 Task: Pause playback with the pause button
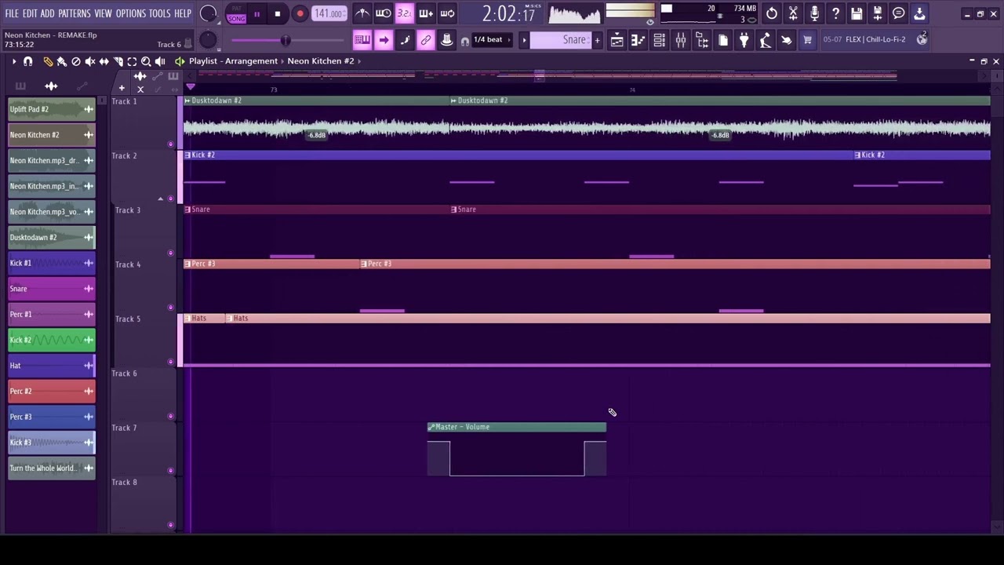(256, 14)
